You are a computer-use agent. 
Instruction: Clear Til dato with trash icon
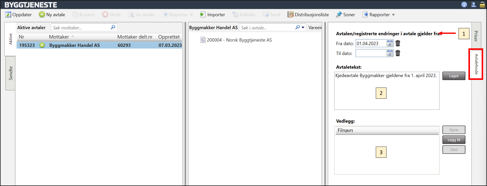[398, 53]
